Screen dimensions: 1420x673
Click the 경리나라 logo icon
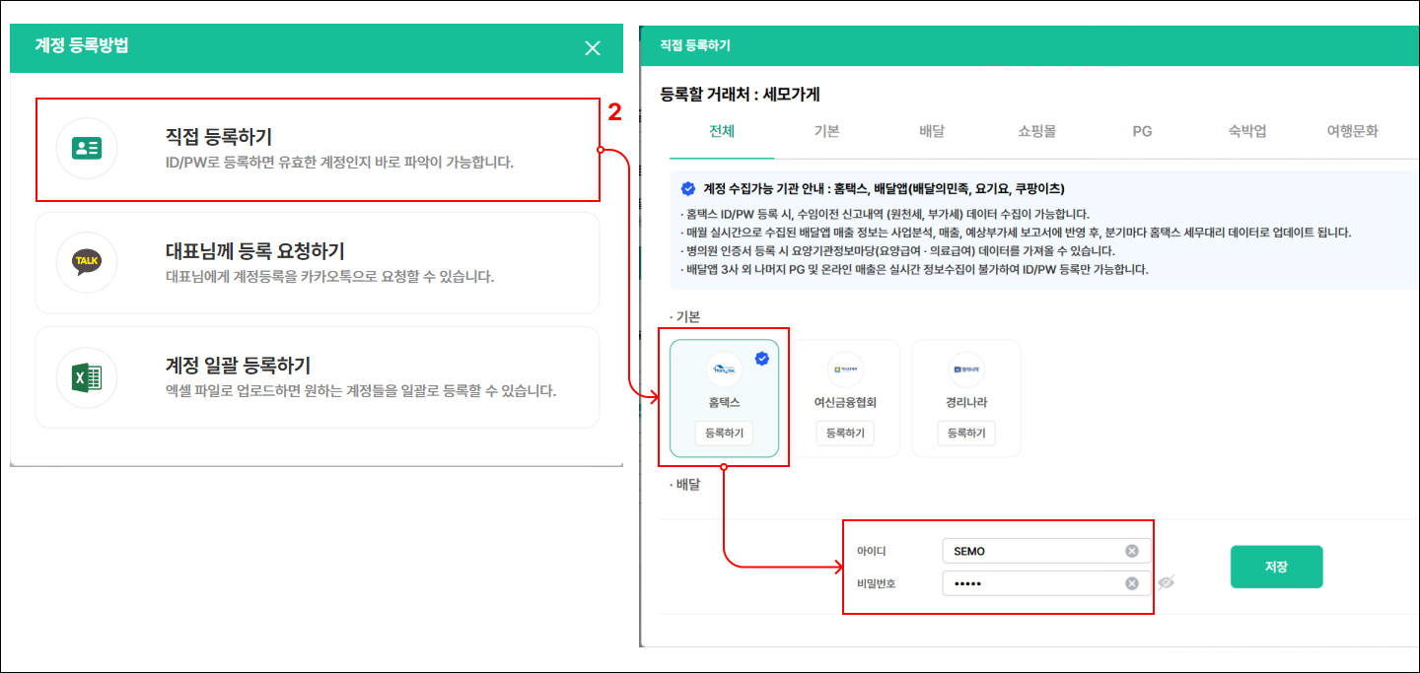pyautogui.click(x=966, y=370)
